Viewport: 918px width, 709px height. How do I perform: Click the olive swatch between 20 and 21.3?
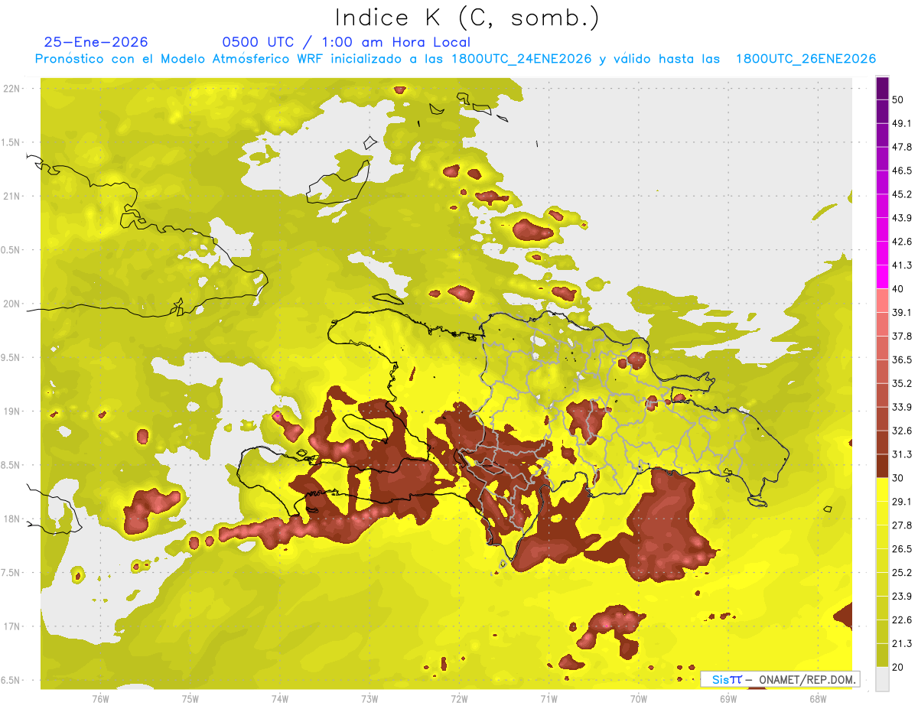pyautogui.click(x=882, y=655)
